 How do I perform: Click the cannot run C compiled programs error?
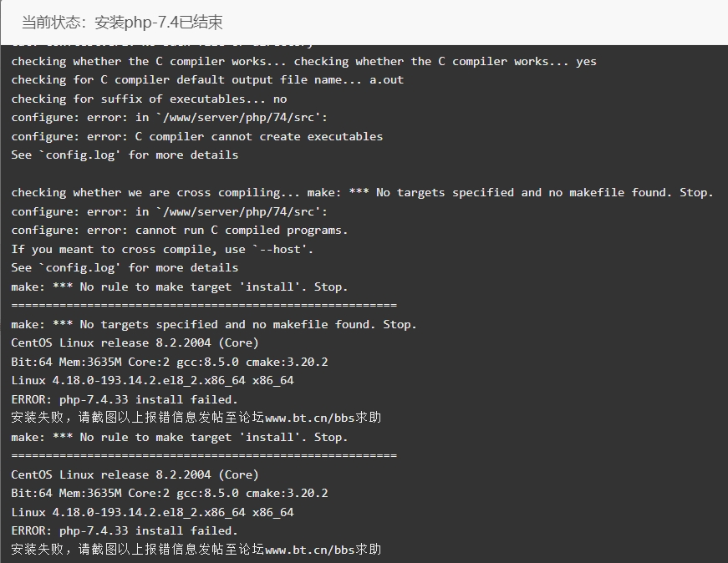179,231
